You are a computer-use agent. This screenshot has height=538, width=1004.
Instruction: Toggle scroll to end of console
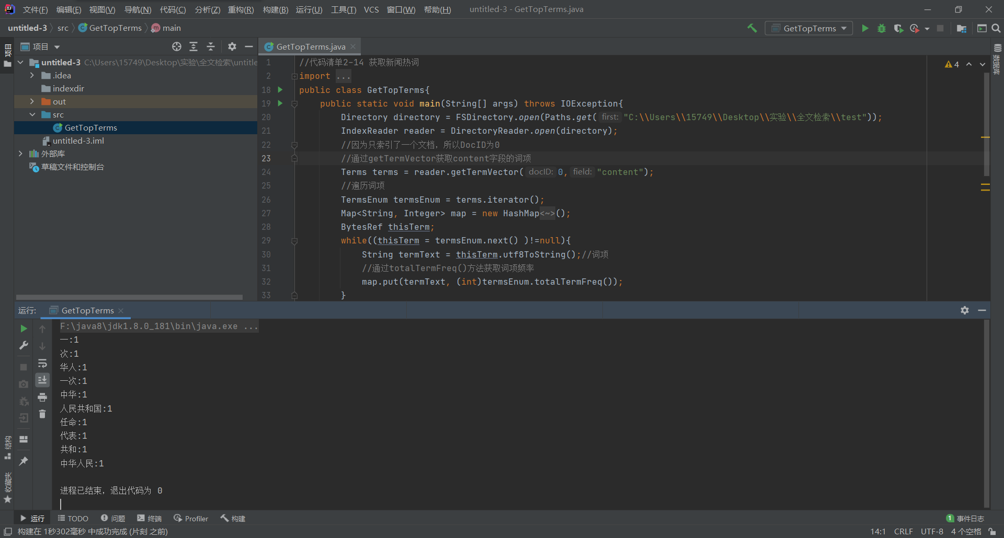pyautogui.click(x=42, y=380)
